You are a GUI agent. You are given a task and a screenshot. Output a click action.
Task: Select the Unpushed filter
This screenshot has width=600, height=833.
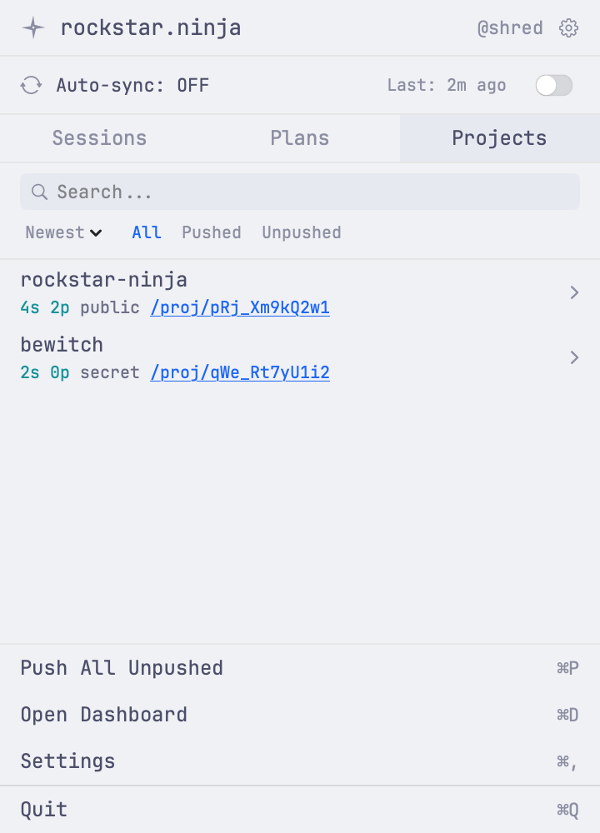[x=301, y=232]
